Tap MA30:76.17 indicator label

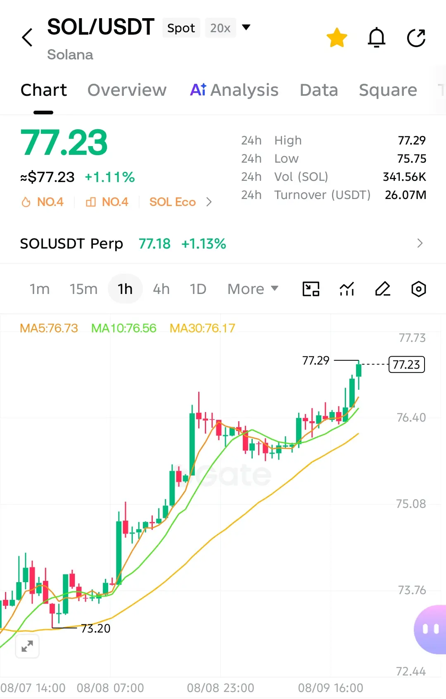coord(202,328)
